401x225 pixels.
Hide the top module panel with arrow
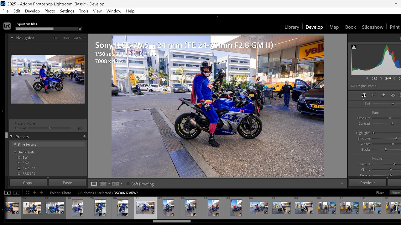tap(217, 16)
